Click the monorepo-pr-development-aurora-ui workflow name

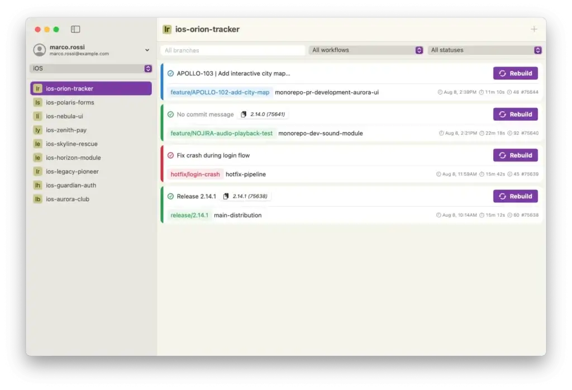tap(327, 92)
